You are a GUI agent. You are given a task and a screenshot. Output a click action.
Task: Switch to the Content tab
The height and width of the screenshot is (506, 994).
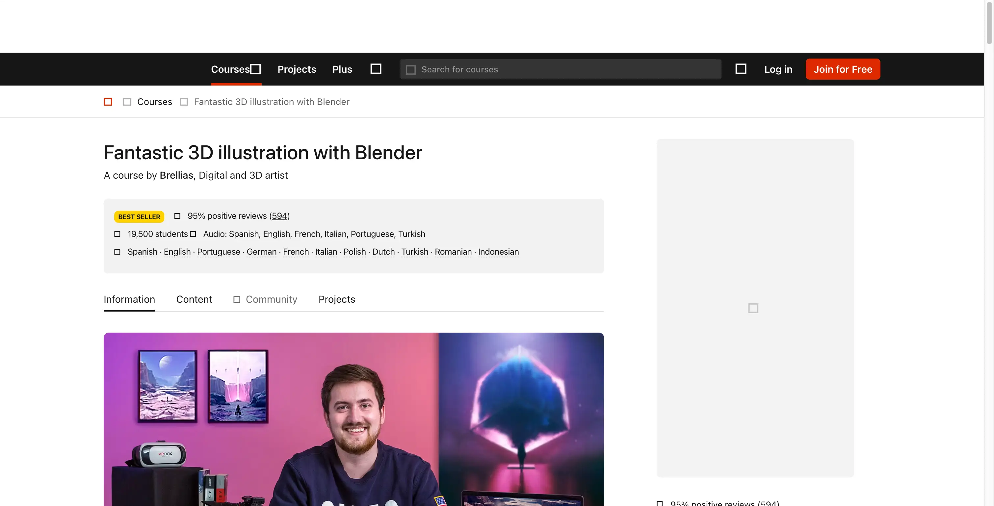(194, 299)
